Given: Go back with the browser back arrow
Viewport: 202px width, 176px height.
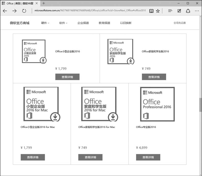Looking at the screenshot, I should click(5, 11).
